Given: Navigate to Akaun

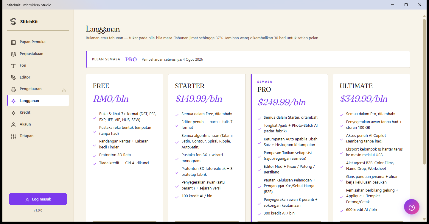Looking at the screenshot, I should (38, 124).
